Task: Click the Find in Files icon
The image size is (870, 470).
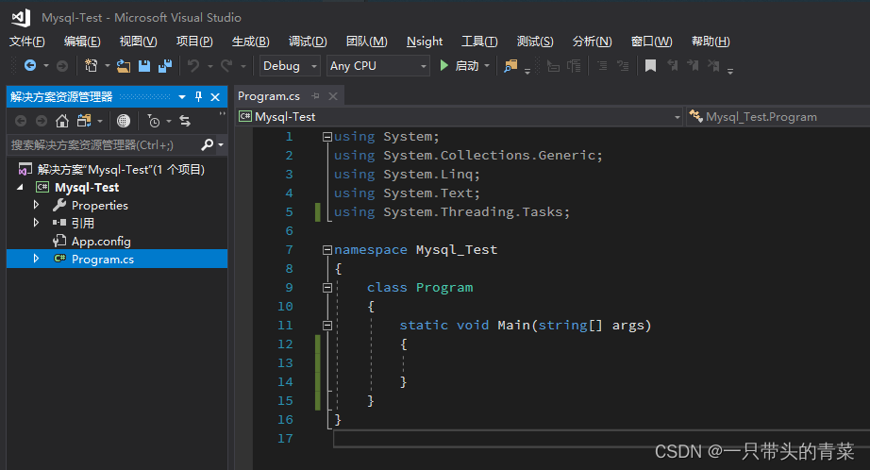Action: tap(510, 66)
